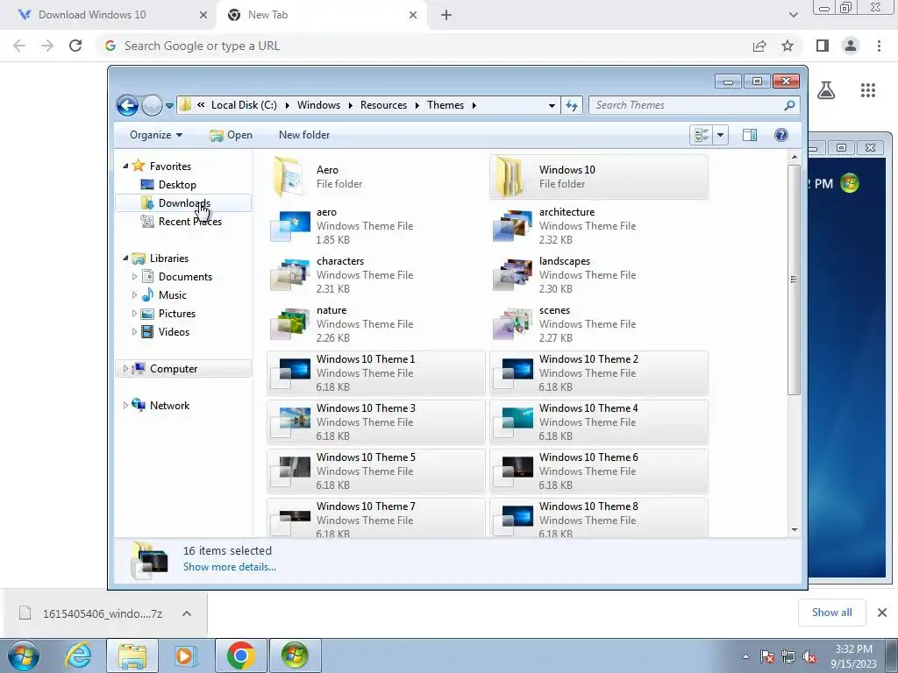Select the Windows 10 folder icon
Viewport: 898px width, 673px height.
click(x=510, y=177)
